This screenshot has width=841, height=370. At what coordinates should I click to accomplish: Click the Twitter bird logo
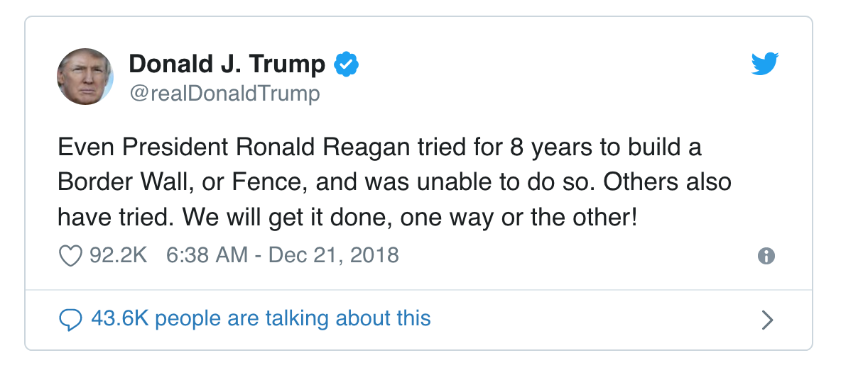point(765,65)
